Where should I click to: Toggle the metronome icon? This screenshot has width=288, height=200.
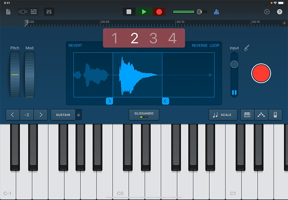pos(216,12)
